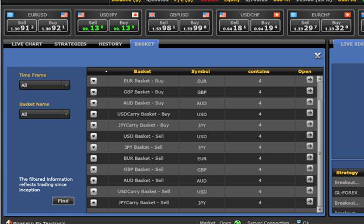
Task: Close the Basket panel with the X icon
Action: click(x=318, y=56)
